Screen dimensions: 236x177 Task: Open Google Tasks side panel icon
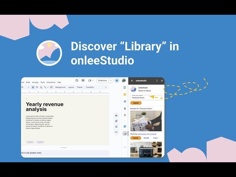tap(125, 101)
